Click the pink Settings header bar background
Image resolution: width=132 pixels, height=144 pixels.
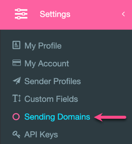[x=66, y=15]
